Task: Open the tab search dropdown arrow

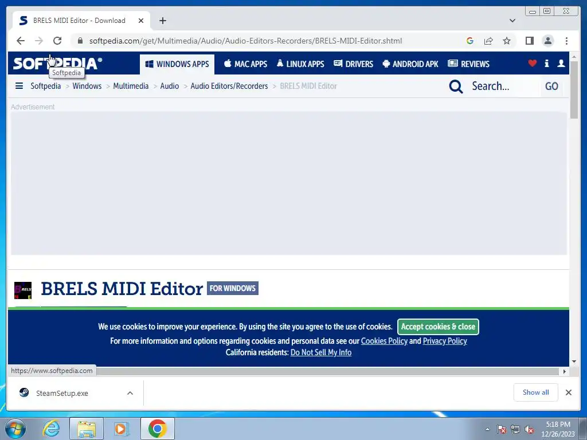Action: 512,21
